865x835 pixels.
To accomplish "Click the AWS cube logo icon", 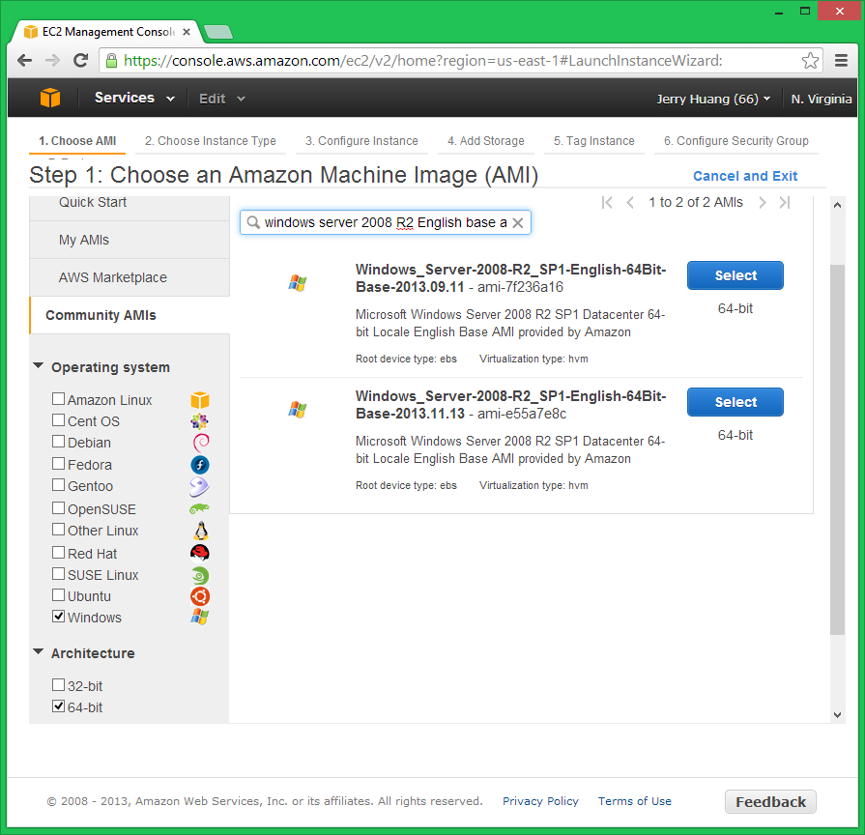I will point(49,99).
